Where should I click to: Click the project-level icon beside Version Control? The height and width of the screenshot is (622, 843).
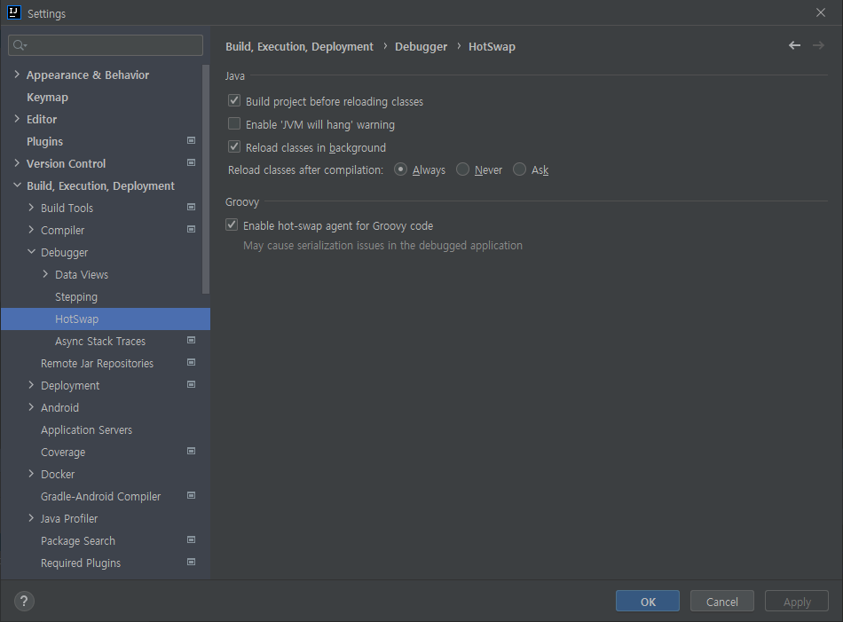191,162
